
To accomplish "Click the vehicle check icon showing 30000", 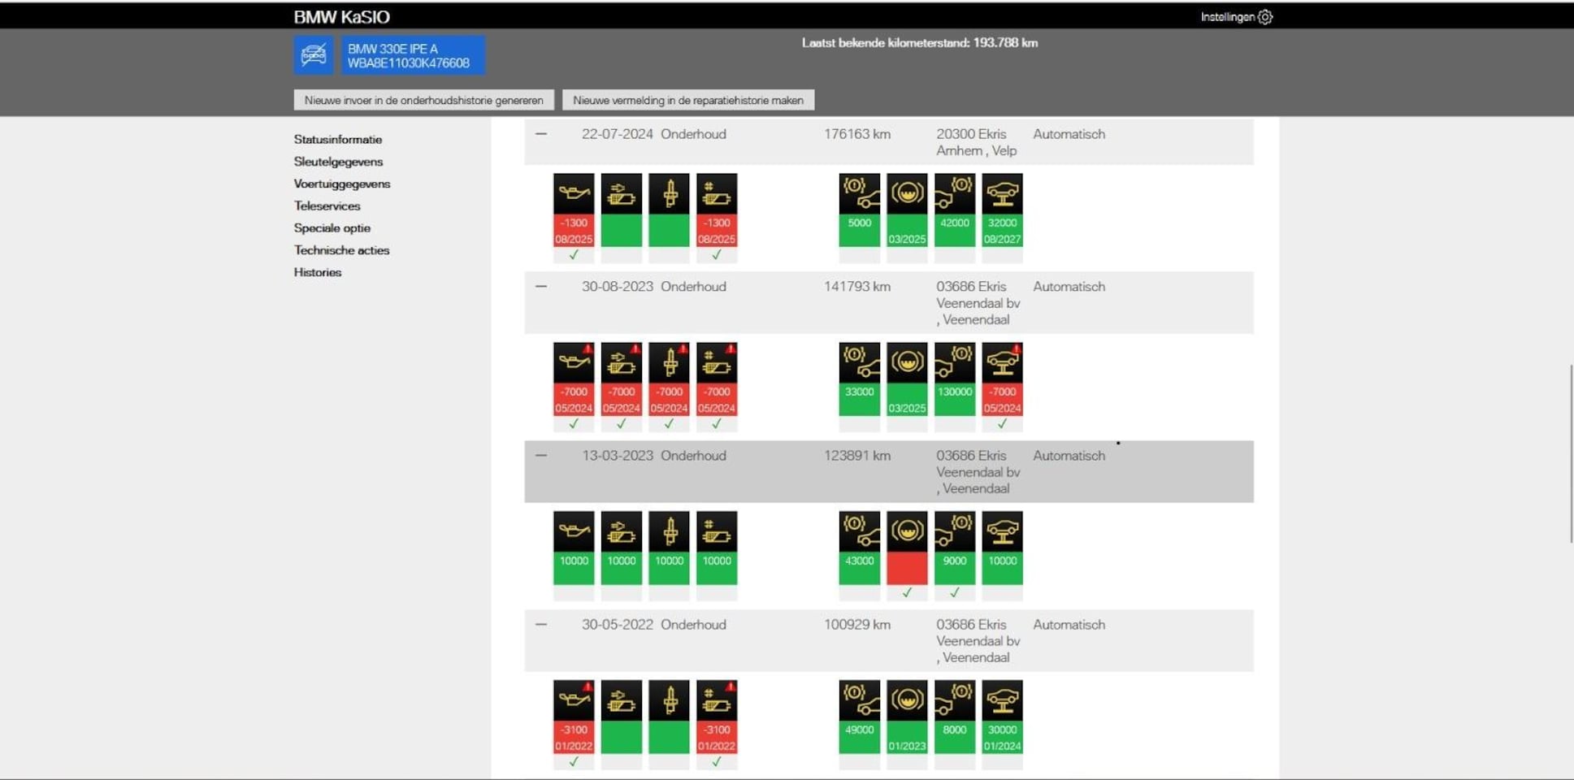I will pyautogui.click(x=1002, y=700).
